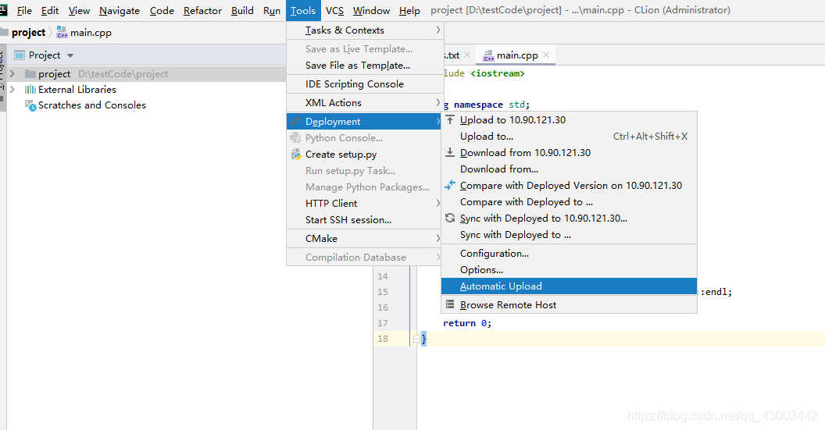
Task: Open the Window menu
Action: pos(371,10)
